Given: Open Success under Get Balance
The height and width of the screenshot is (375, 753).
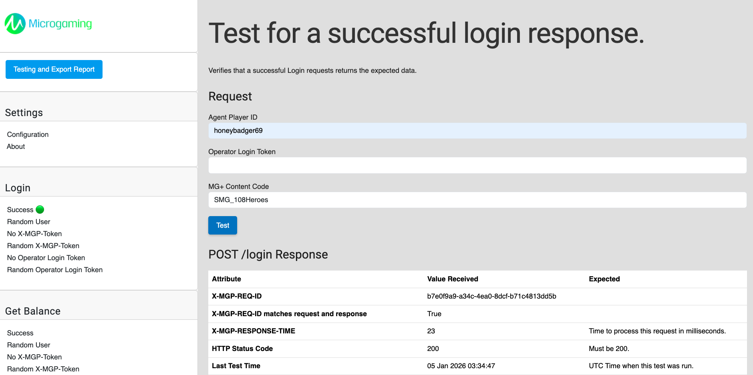Looking at the screenshot, I should 20,333.
